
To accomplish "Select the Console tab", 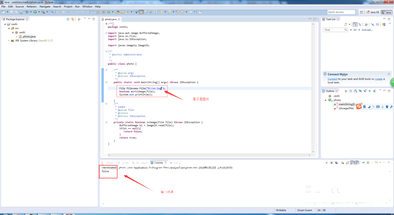I will [x=158, y=163].
